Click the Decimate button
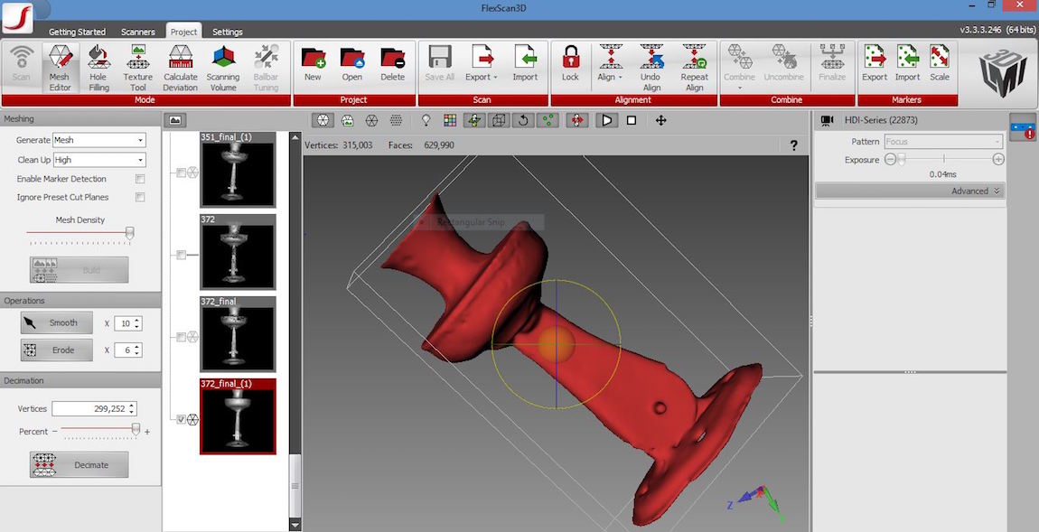 79,465
